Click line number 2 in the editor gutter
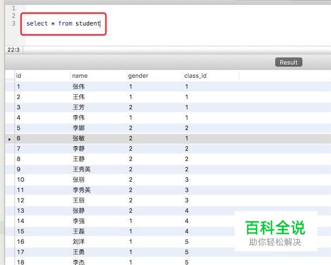 click(x=14, y=16)
